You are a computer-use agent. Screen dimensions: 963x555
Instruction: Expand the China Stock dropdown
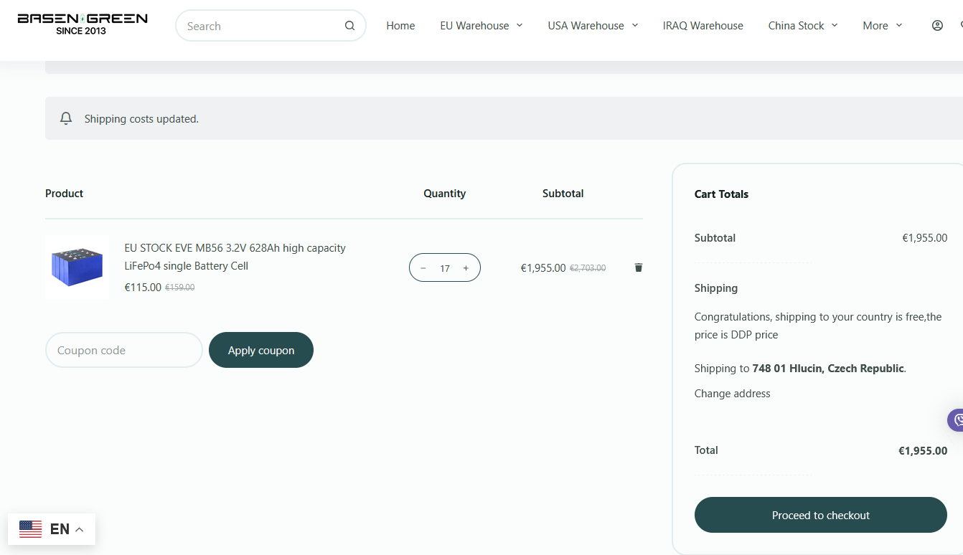(x=802, y=26)
